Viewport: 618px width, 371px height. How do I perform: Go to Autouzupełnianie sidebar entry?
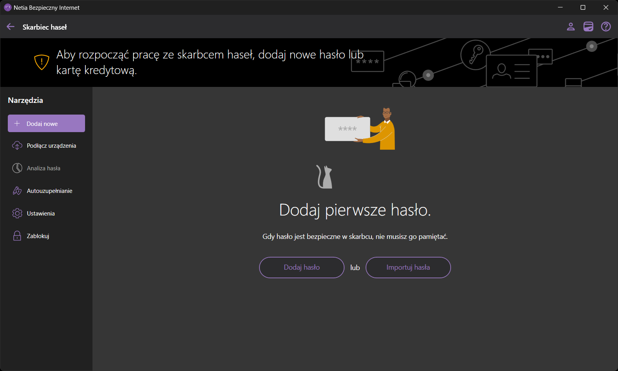(x=50, y=191)
